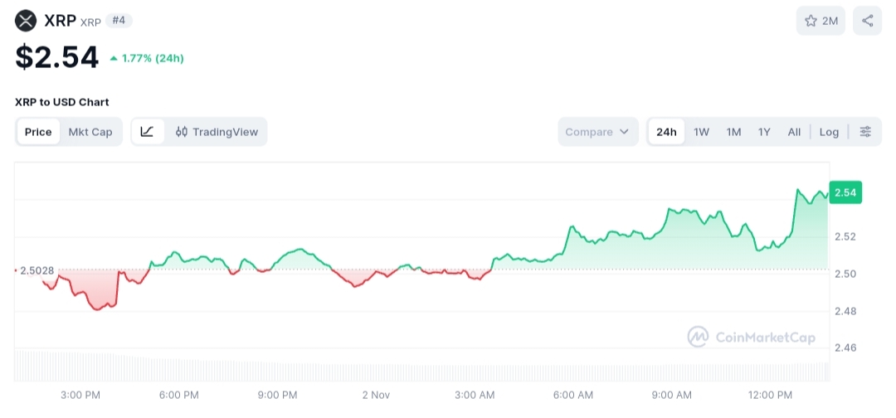This screenshot has height=418, width=896.
Task: Click the 2.52 y-axis label
Action: click(x=845, y=236)
